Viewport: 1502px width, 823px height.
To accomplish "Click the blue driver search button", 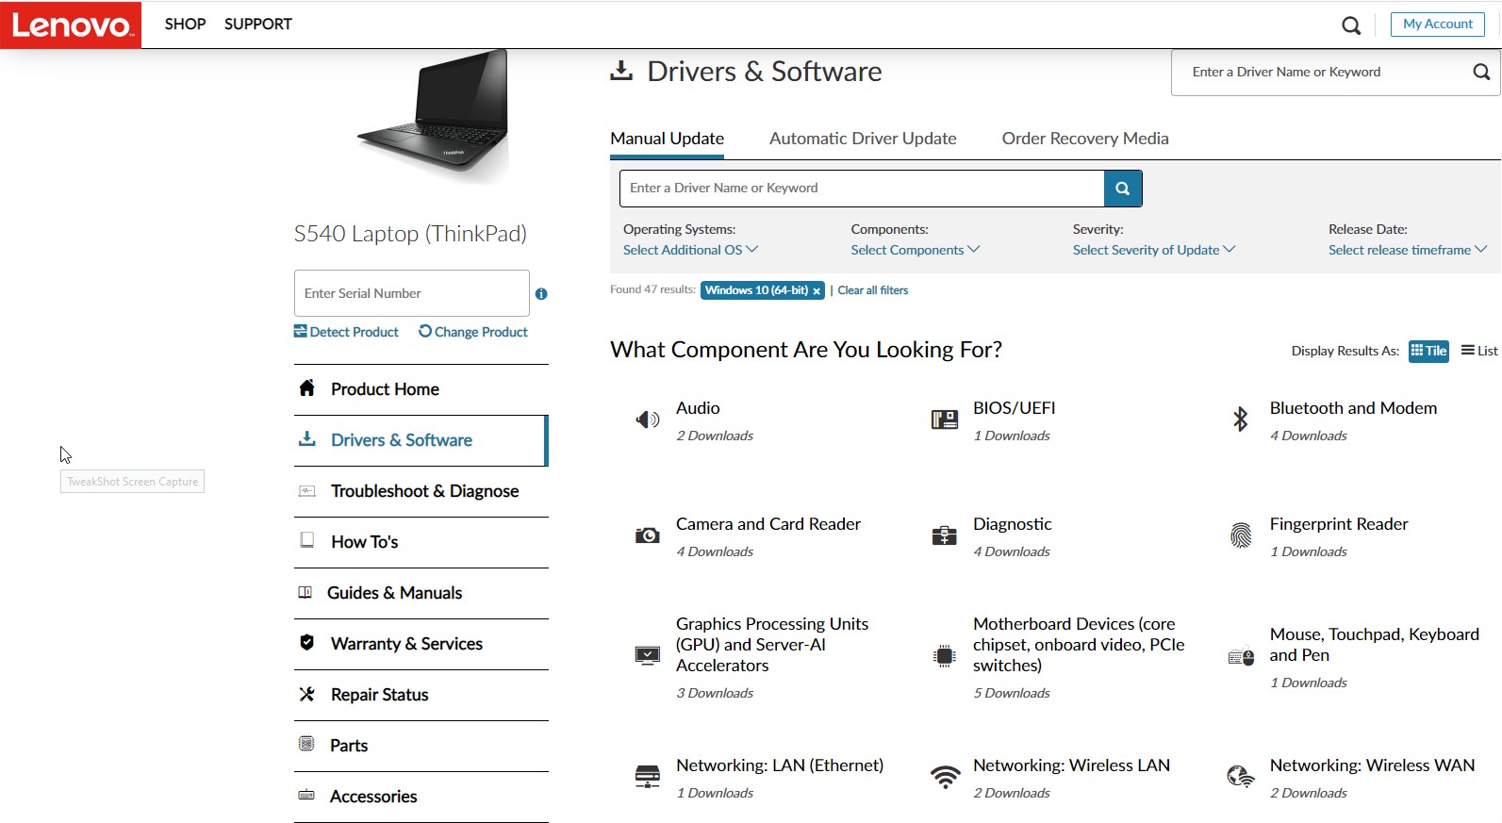I will [1122, 189].
